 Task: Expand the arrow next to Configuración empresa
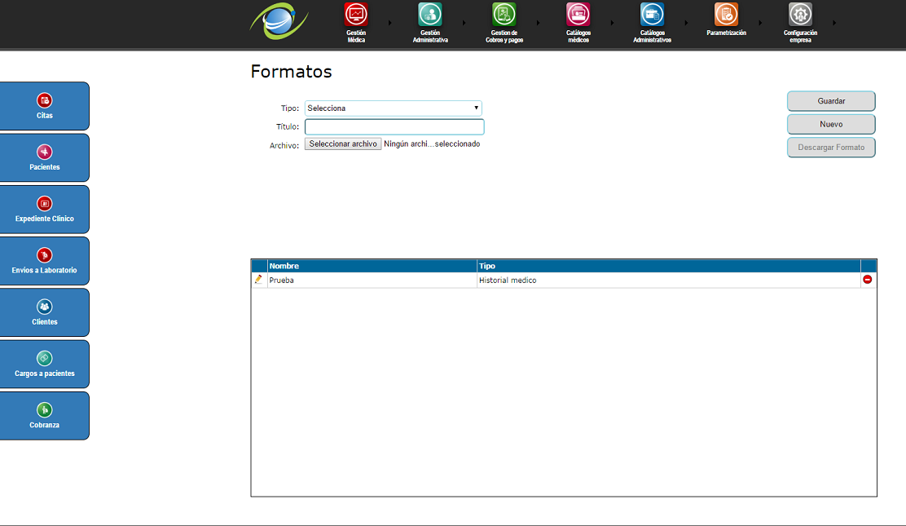click(x=834, y=23)
